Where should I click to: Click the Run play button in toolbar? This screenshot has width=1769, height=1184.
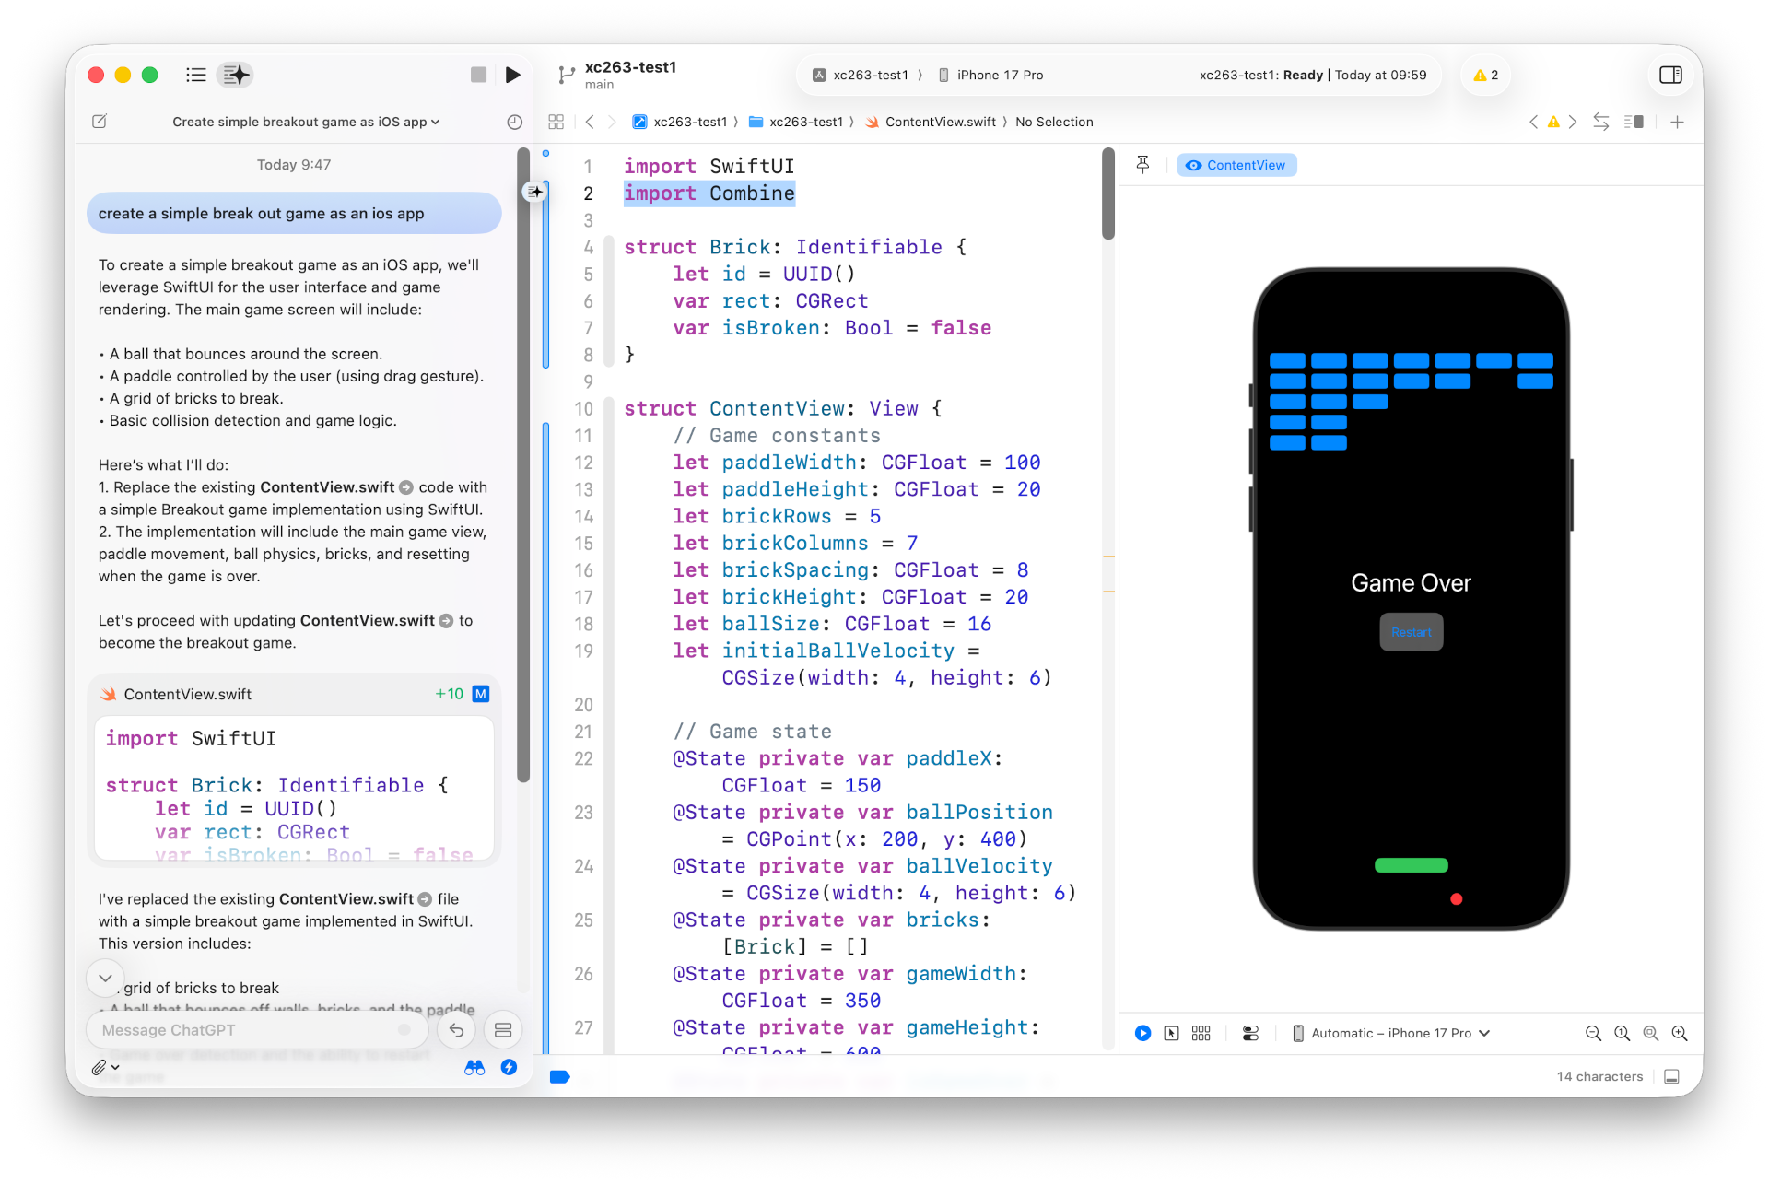click(x=512, y=75)
